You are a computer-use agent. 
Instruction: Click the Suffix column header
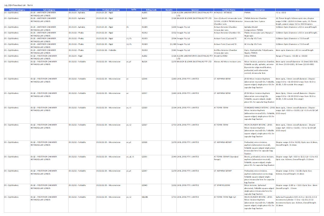(x=134, y=10)
